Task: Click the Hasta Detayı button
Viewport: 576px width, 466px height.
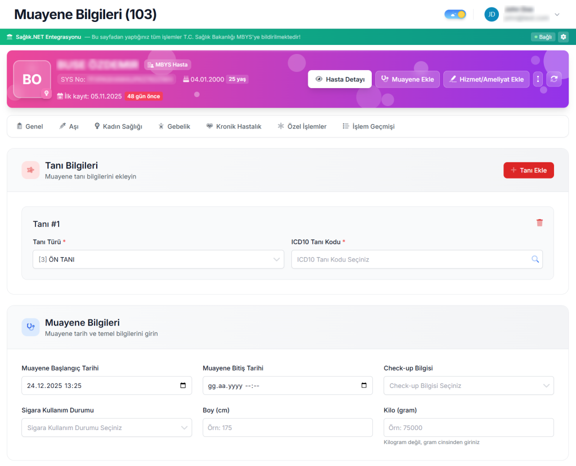Action: tap(340, 79)
